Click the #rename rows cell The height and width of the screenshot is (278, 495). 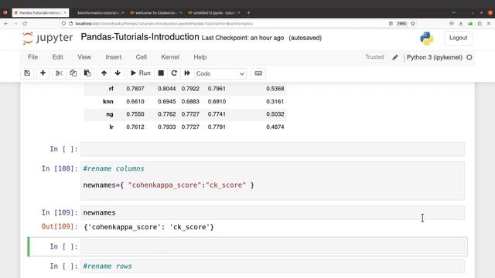(x=272, y=266)
